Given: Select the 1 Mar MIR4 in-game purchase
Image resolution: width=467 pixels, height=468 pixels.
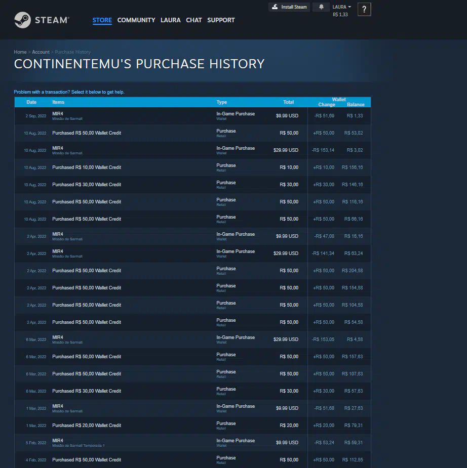Looking at the screenshot, I should pos(192,408).
